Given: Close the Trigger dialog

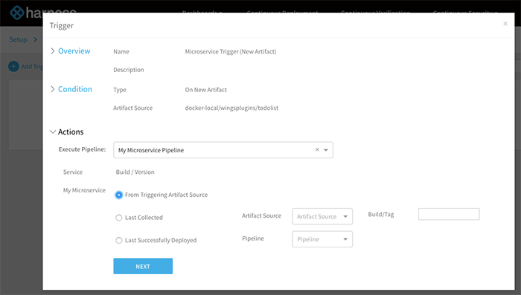Looking at the screenshot, I should pos(505,24).
